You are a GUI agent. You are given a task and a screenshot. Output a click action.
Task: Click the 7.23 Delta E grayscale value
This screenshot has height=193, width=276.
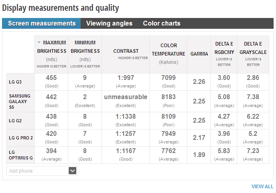pyautogui.click(x=253, y=151)
